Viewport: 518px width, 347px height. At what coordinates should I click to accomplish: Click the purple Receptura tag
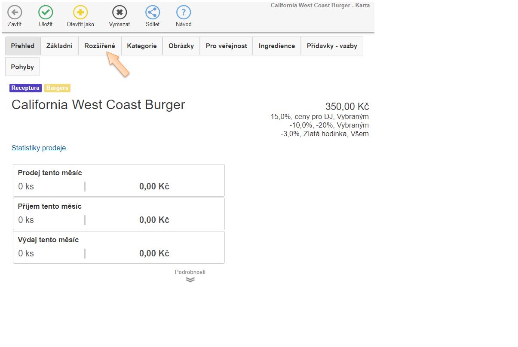(x=25, y=88)
